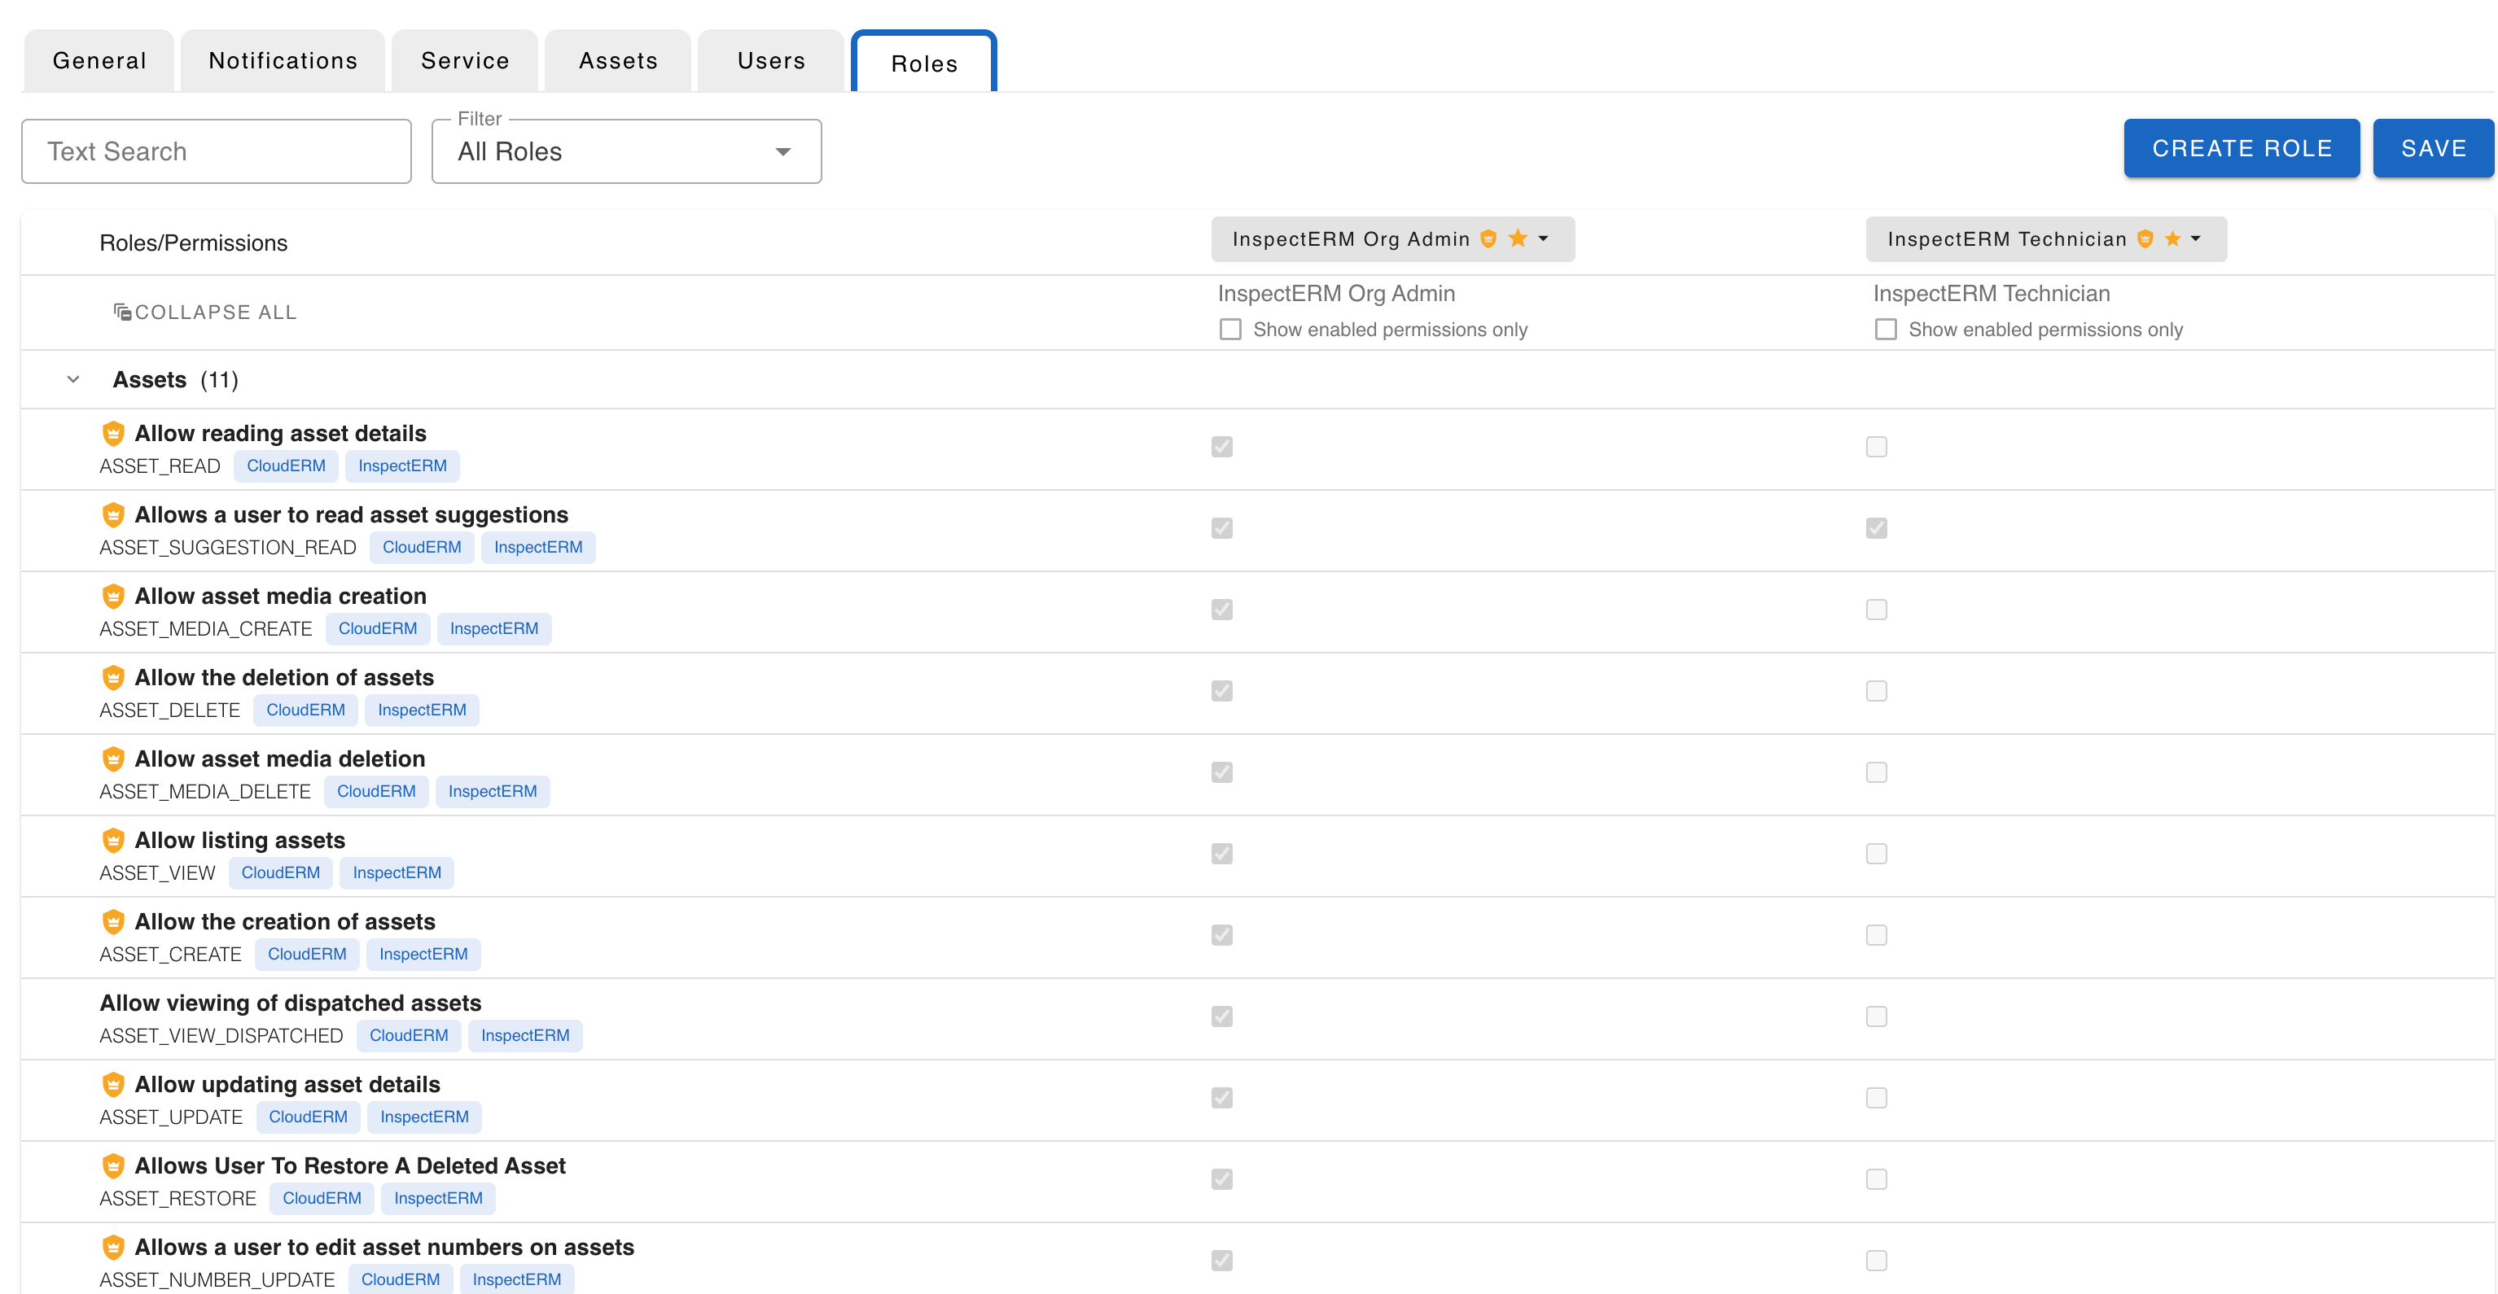Open the Users tab
The image size is (2498, 1294).
point(771,61)
